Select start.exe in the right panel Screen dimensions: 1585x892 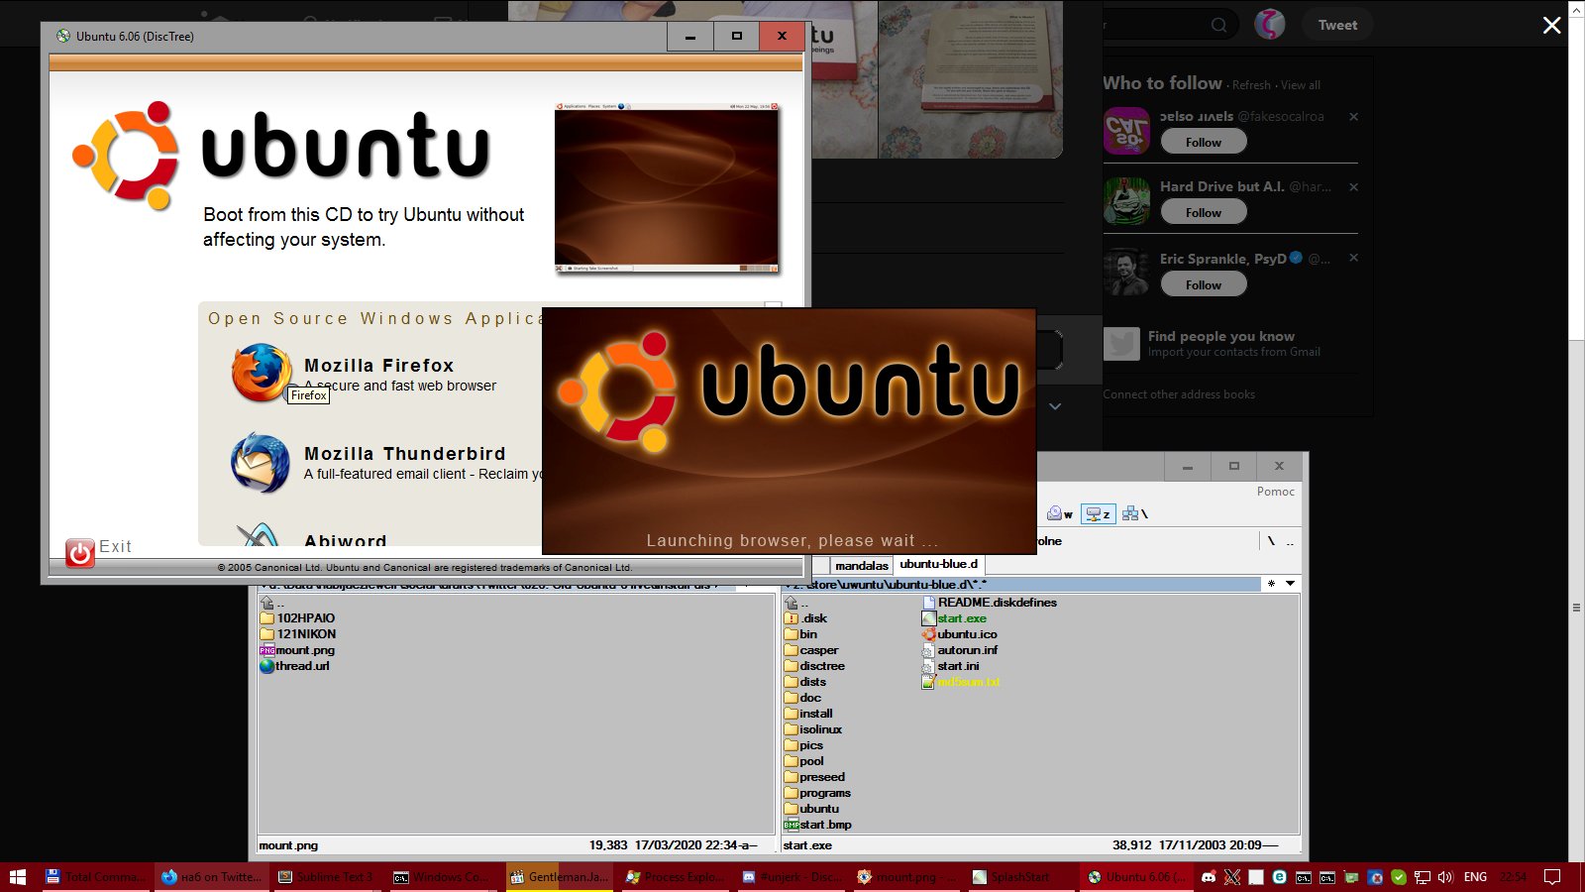point(961,618)
